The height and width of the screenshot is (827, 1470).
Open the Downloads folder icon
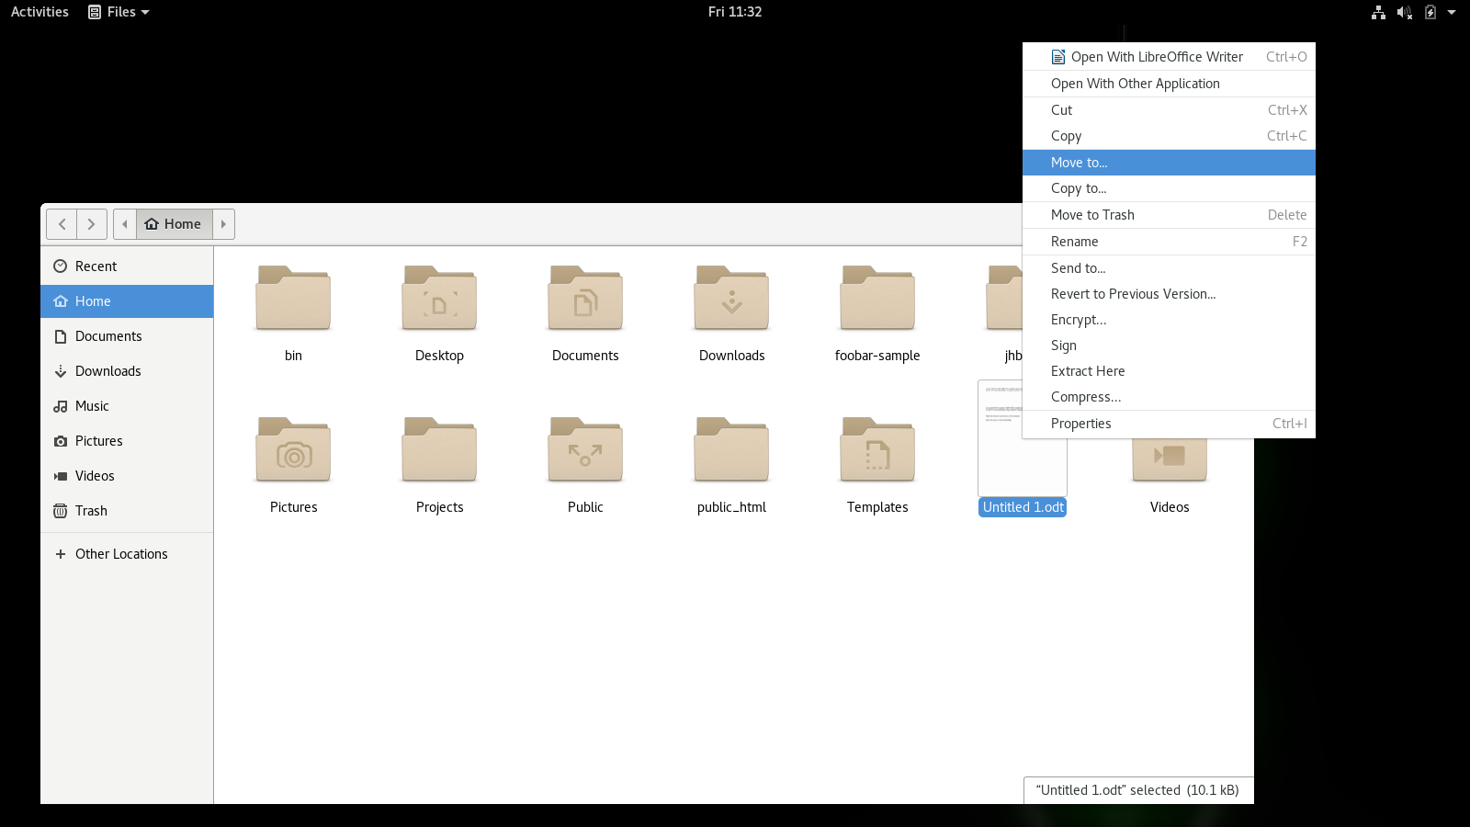pos(731,299)
